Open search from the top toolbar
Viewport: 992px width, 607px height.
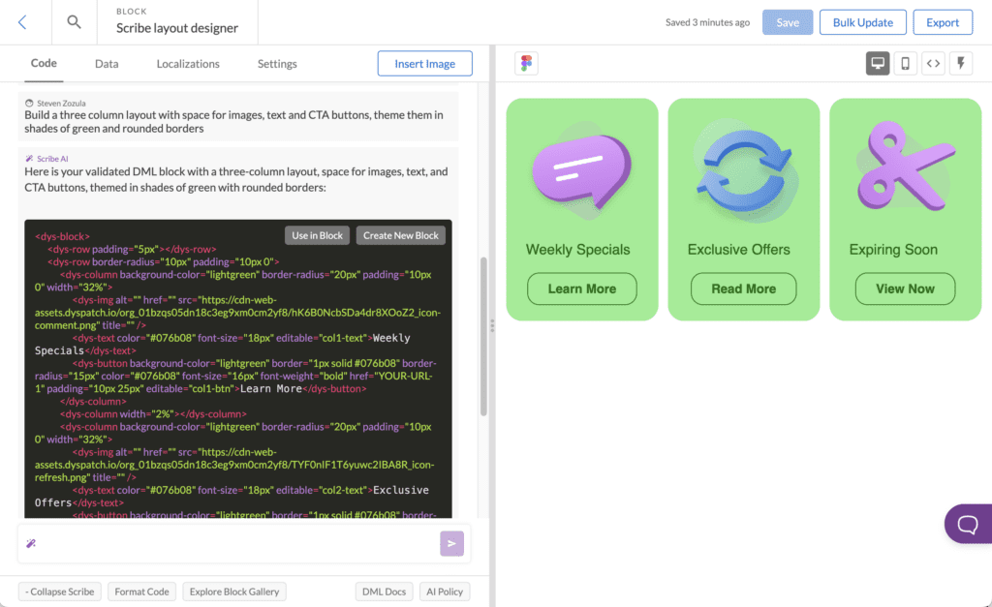pyautogui.click(x=74, y=21)
